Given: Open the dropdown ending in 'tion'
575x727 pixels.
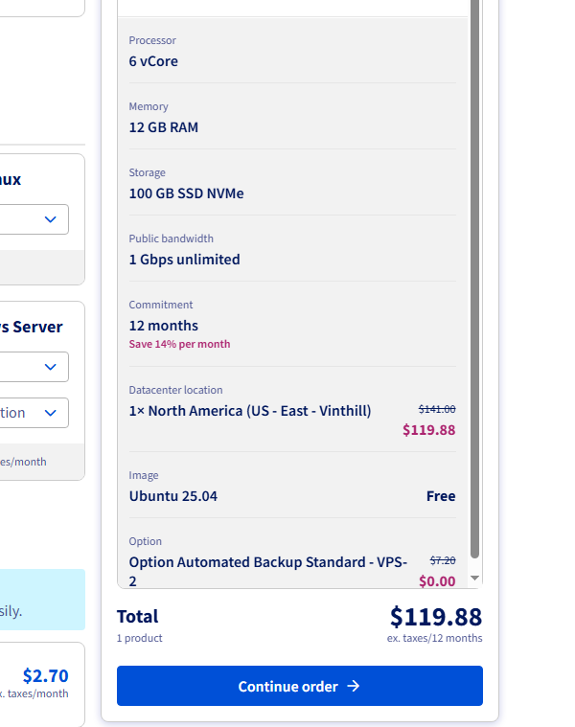Looking at the screenshot, I should point(34,413).
